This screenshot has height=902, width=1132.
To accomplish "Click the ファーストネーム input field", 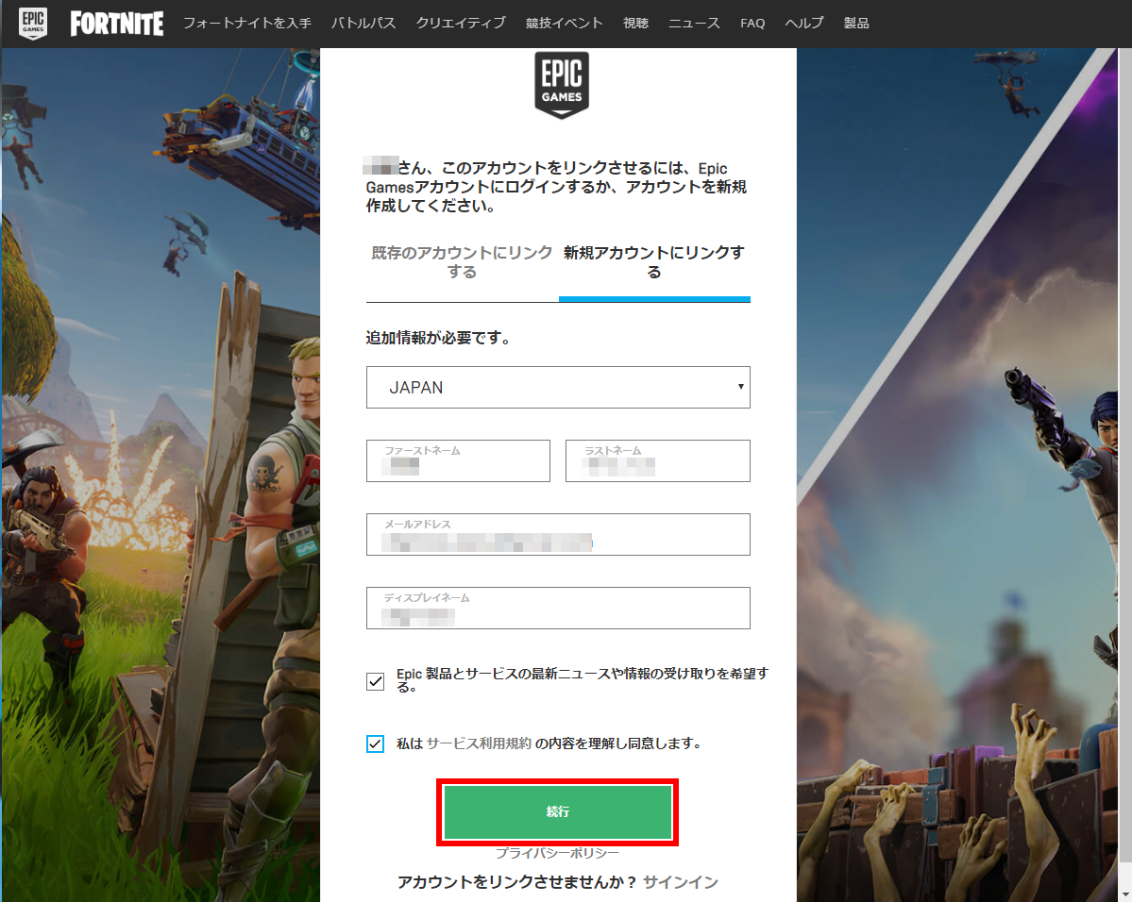I will point(458,460).
